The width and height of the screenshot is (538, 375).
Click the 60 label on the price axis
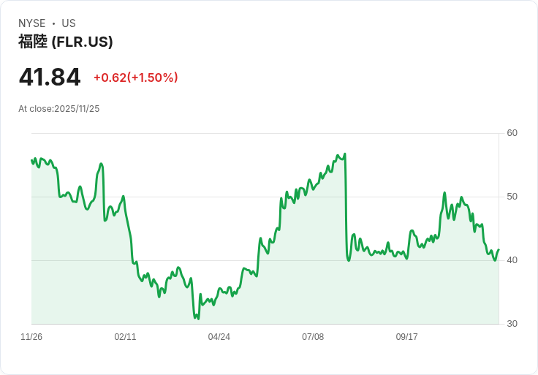[x=512, y=133]
